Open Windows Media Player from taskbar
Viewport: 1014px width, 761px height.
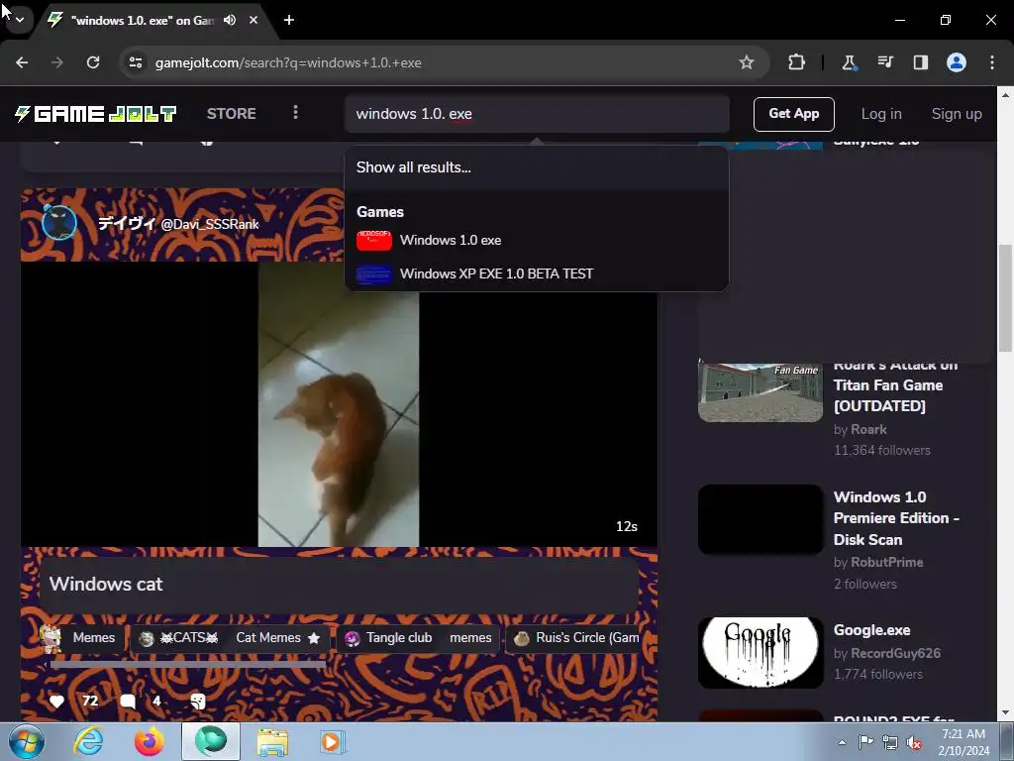pos(333,741)
